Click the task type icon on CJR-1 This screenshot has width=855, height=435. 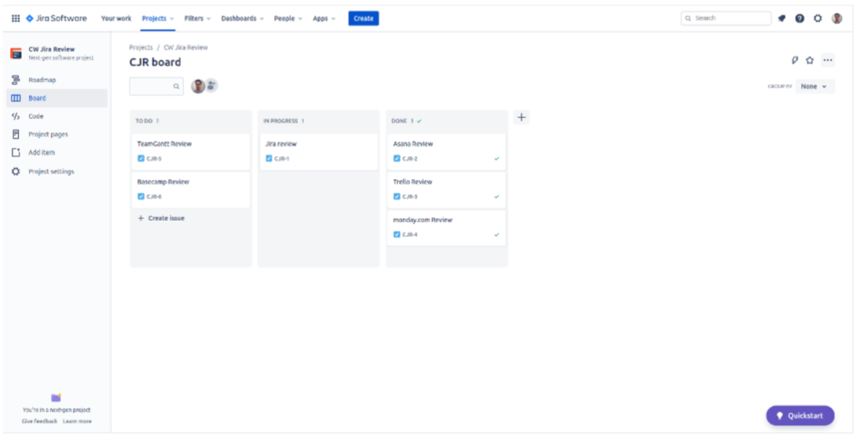click(269, 158)
